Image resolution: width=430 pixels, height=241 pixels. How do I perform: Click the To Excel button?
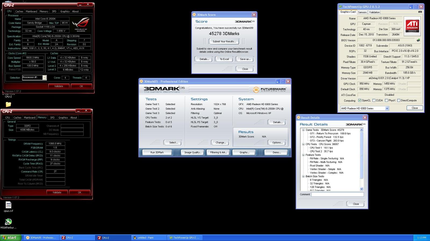pos(224,59)
